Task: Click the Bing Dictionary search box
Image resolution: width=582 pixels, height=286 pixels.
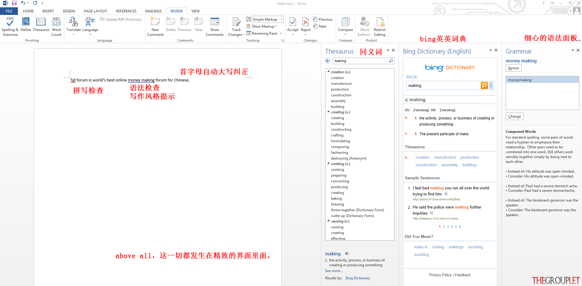Action: pyautogui.click(x=443, y=85)
